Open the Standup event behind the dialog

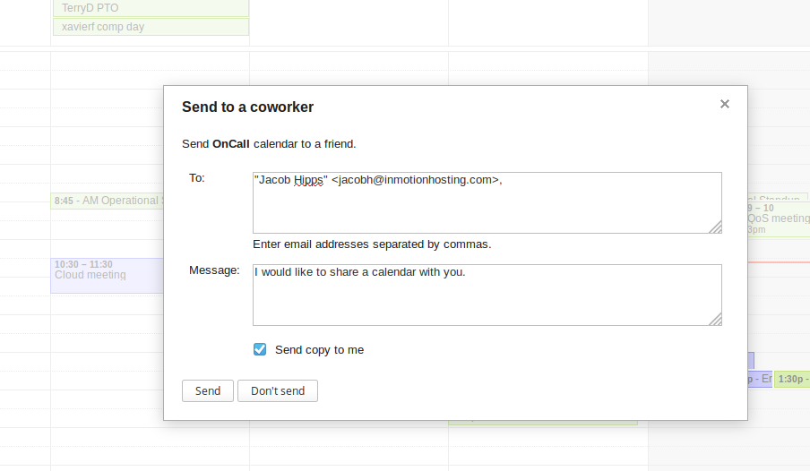[778, 198]
